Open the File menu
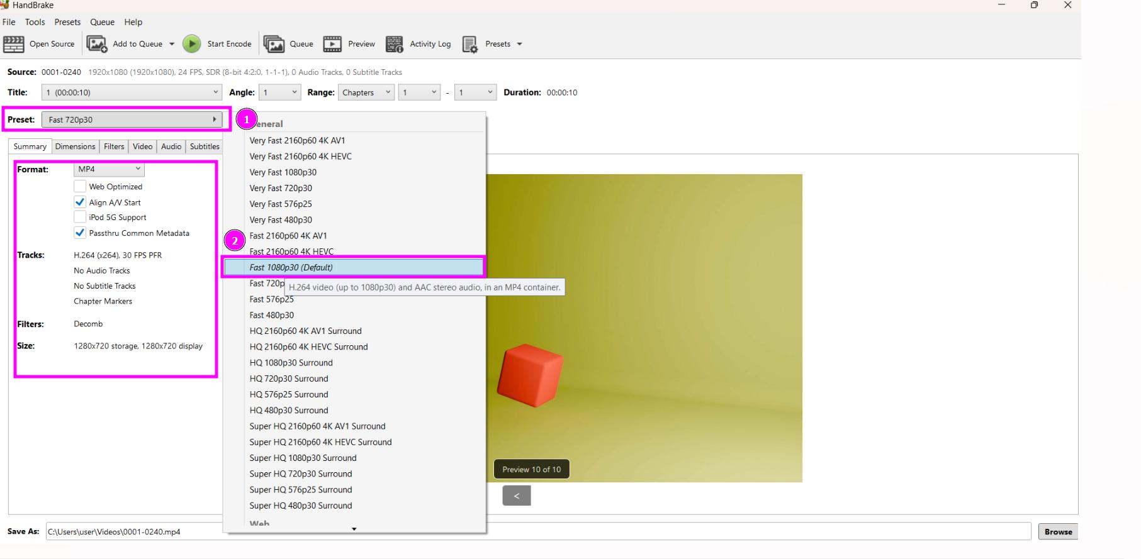 tap(9, 22)
